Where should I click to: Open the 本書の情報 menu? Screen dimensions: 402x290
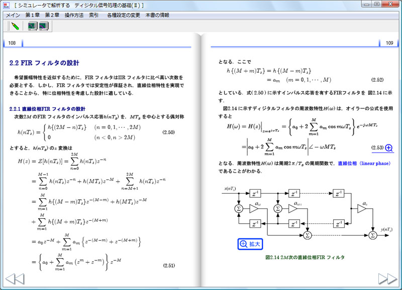coord(157,15)
